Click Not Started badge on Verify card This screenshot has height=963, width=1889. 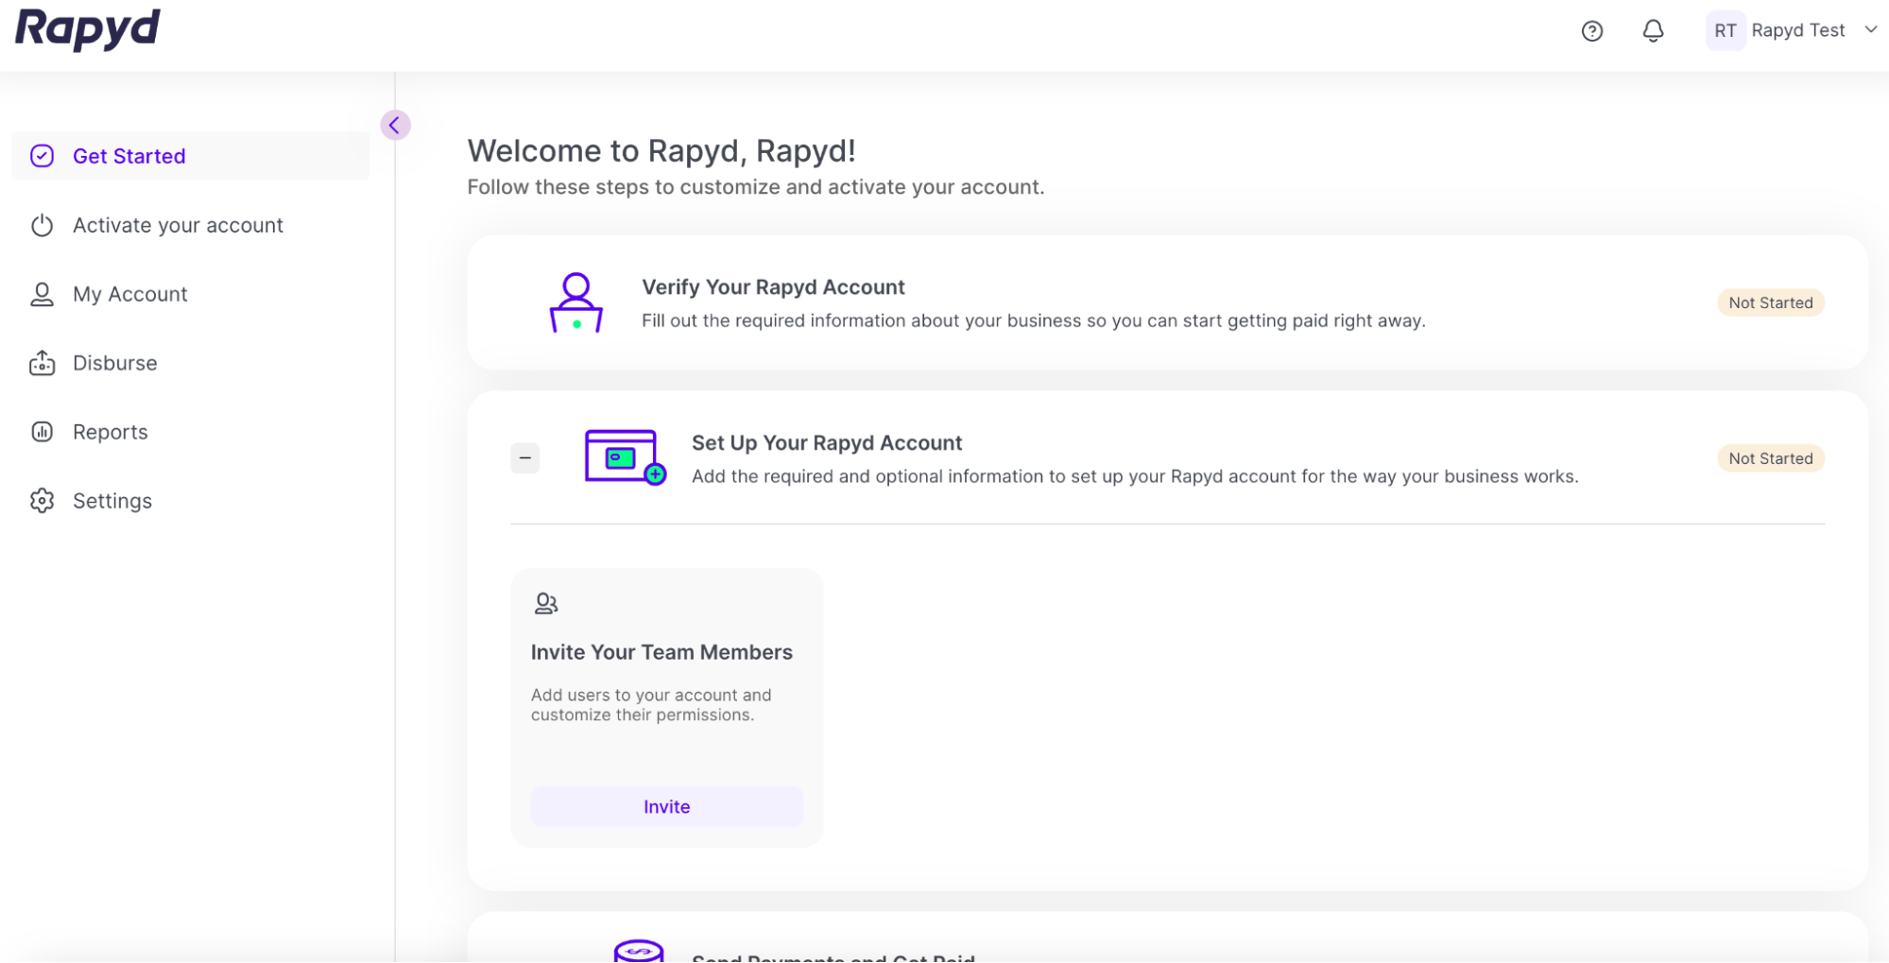[x=1770, y=302]
